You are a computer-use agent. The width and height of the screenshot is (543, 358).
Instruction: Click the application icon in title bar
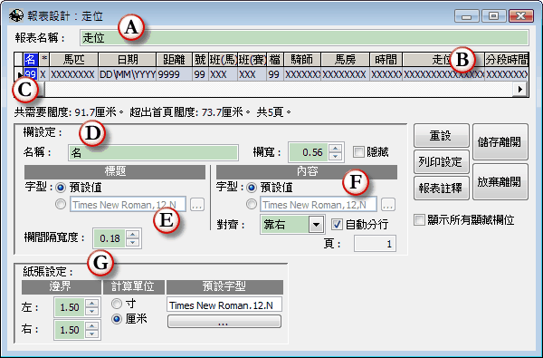point(16,16)
